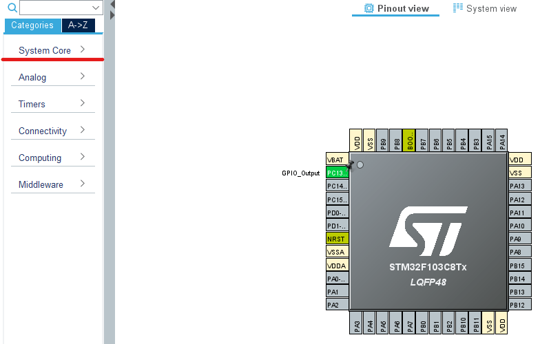
Task: Select the PA1 pin
Action: tap(337, 292)
